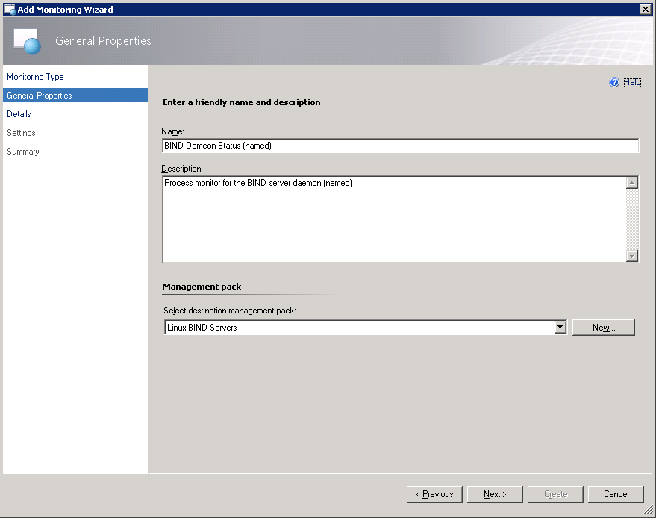Select the Summary step in the sidebar
The height and width of the screenshot is (518, 656).
(x=23, y=152)
